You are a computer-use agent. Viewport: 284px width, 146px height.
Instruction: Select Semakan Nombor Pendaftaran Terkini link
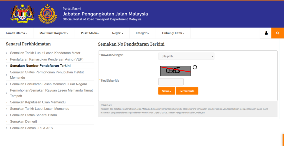40,66
